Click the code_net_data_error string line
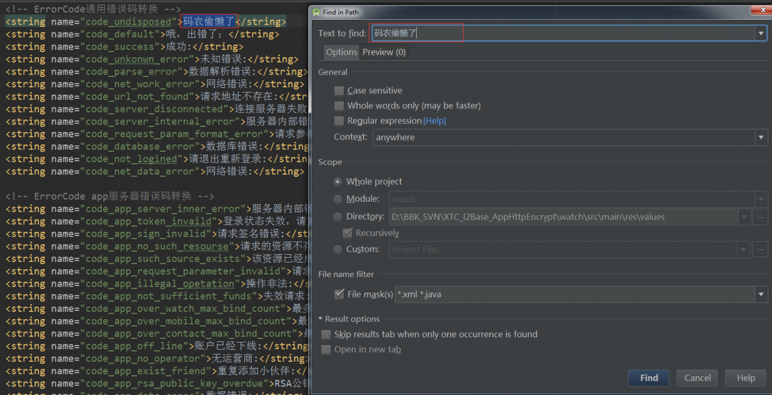 coord(155,172)
